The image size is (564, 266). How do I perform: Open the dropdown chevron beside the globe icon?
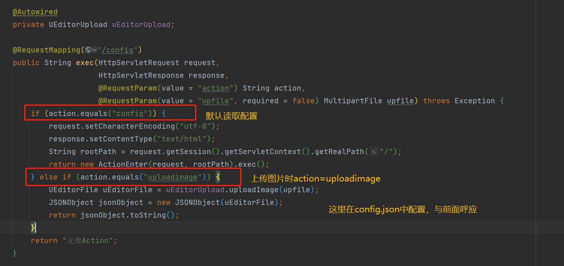coord(95,50)
